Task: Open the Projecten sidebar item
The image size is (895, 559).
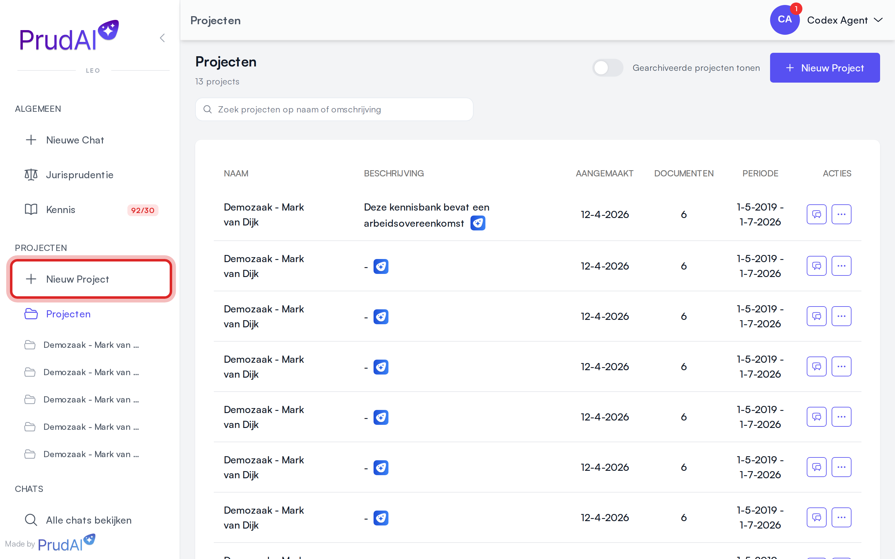Action: (91, 314)
